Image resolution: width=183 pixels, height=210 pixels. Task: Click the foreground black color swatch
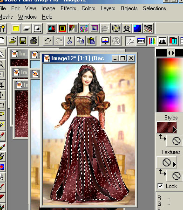point(161,53)
